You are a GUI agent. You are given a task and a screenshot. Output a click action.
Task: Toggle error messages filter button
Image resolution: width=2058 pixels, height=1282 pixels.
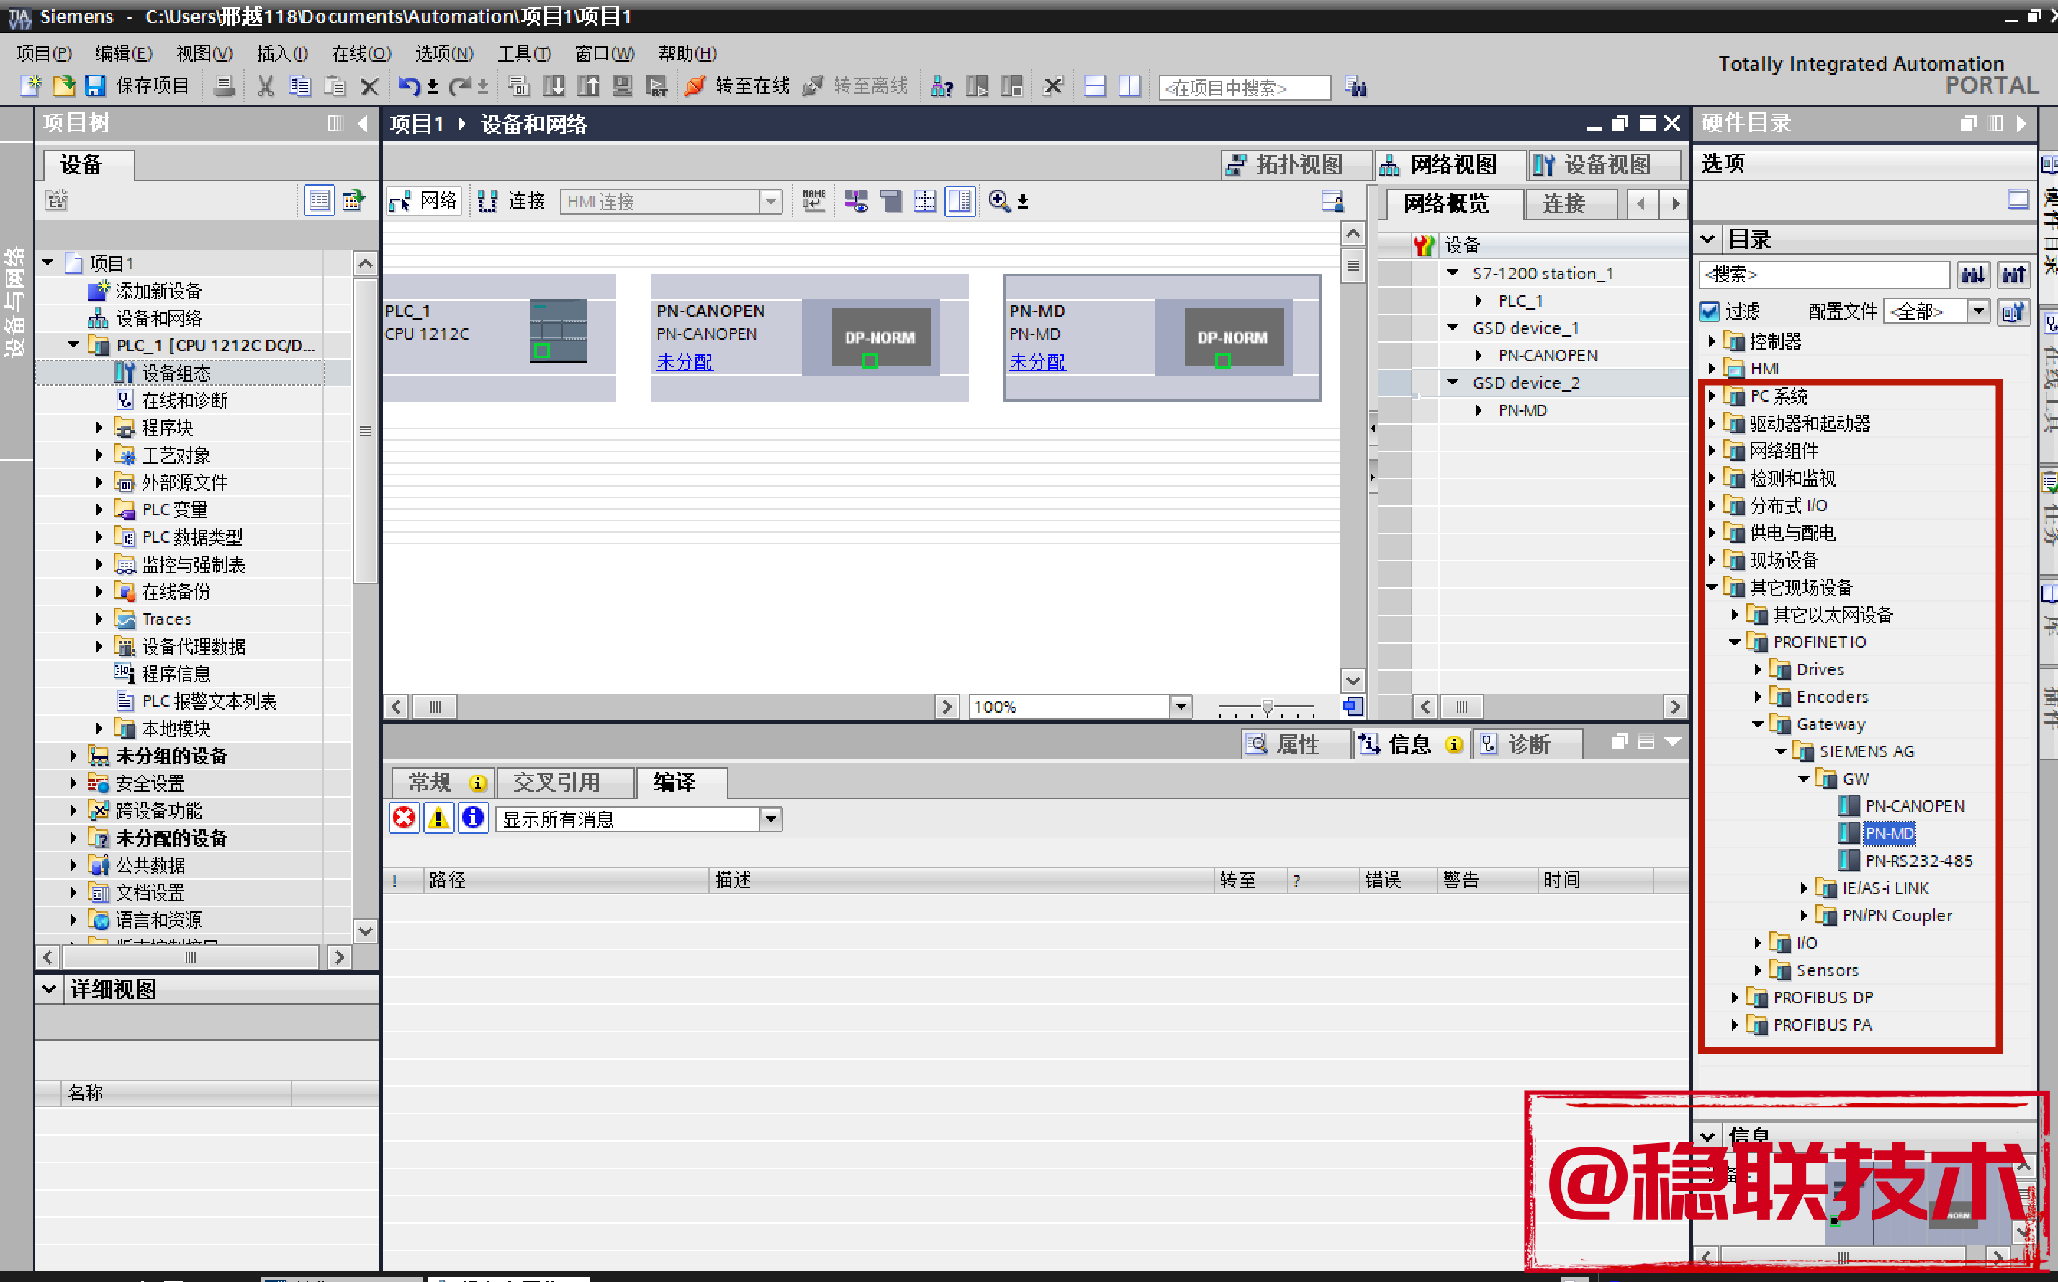tap(405, 818)
